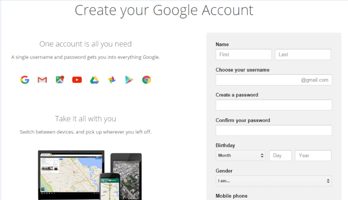Click the Google Photos pinwheel icon
Viewport: 348px width, 200px height.
click(112, 80)
